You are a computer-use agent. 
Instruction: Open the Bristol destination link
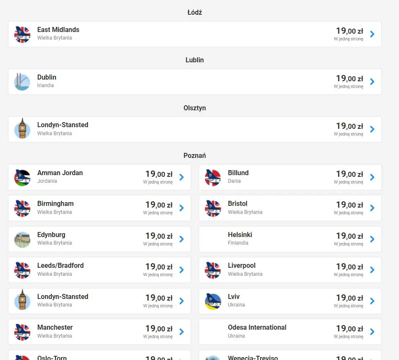[238, 204]
